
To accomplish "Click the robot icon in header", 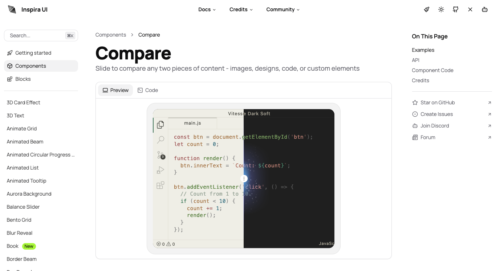I will tap(485, 9).
